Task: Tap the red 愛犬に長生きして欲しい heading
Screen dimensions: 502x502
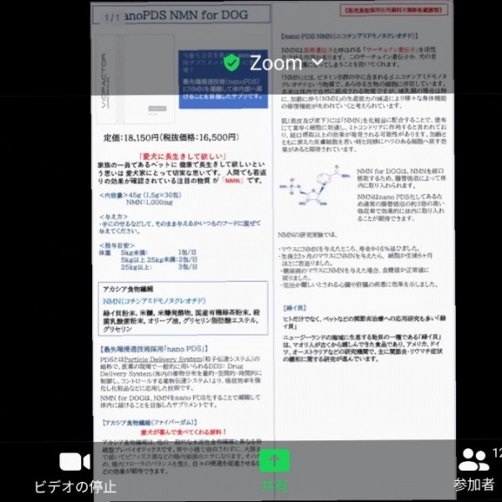Action: [182, 156]
